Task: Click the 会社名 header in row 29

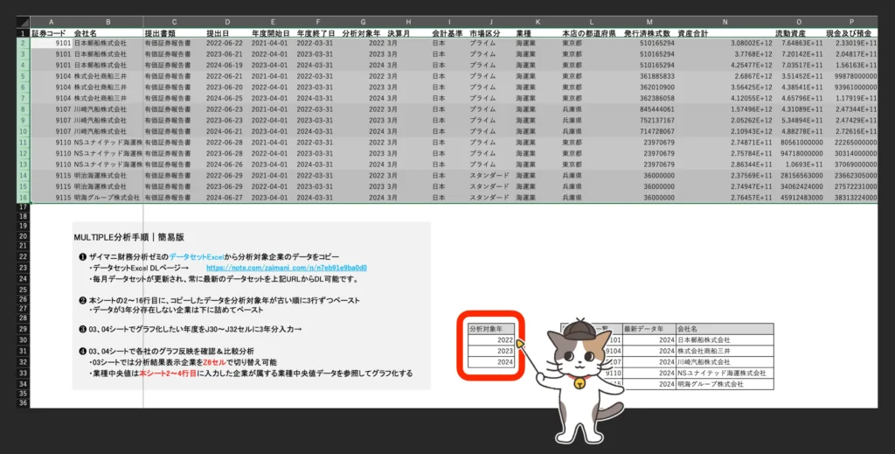Action: click(x=725, y=329)
